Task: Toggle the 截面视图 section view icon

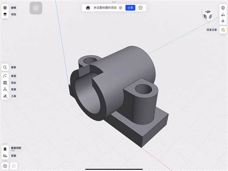Action: pyautogui.click(x=5, y=149)
